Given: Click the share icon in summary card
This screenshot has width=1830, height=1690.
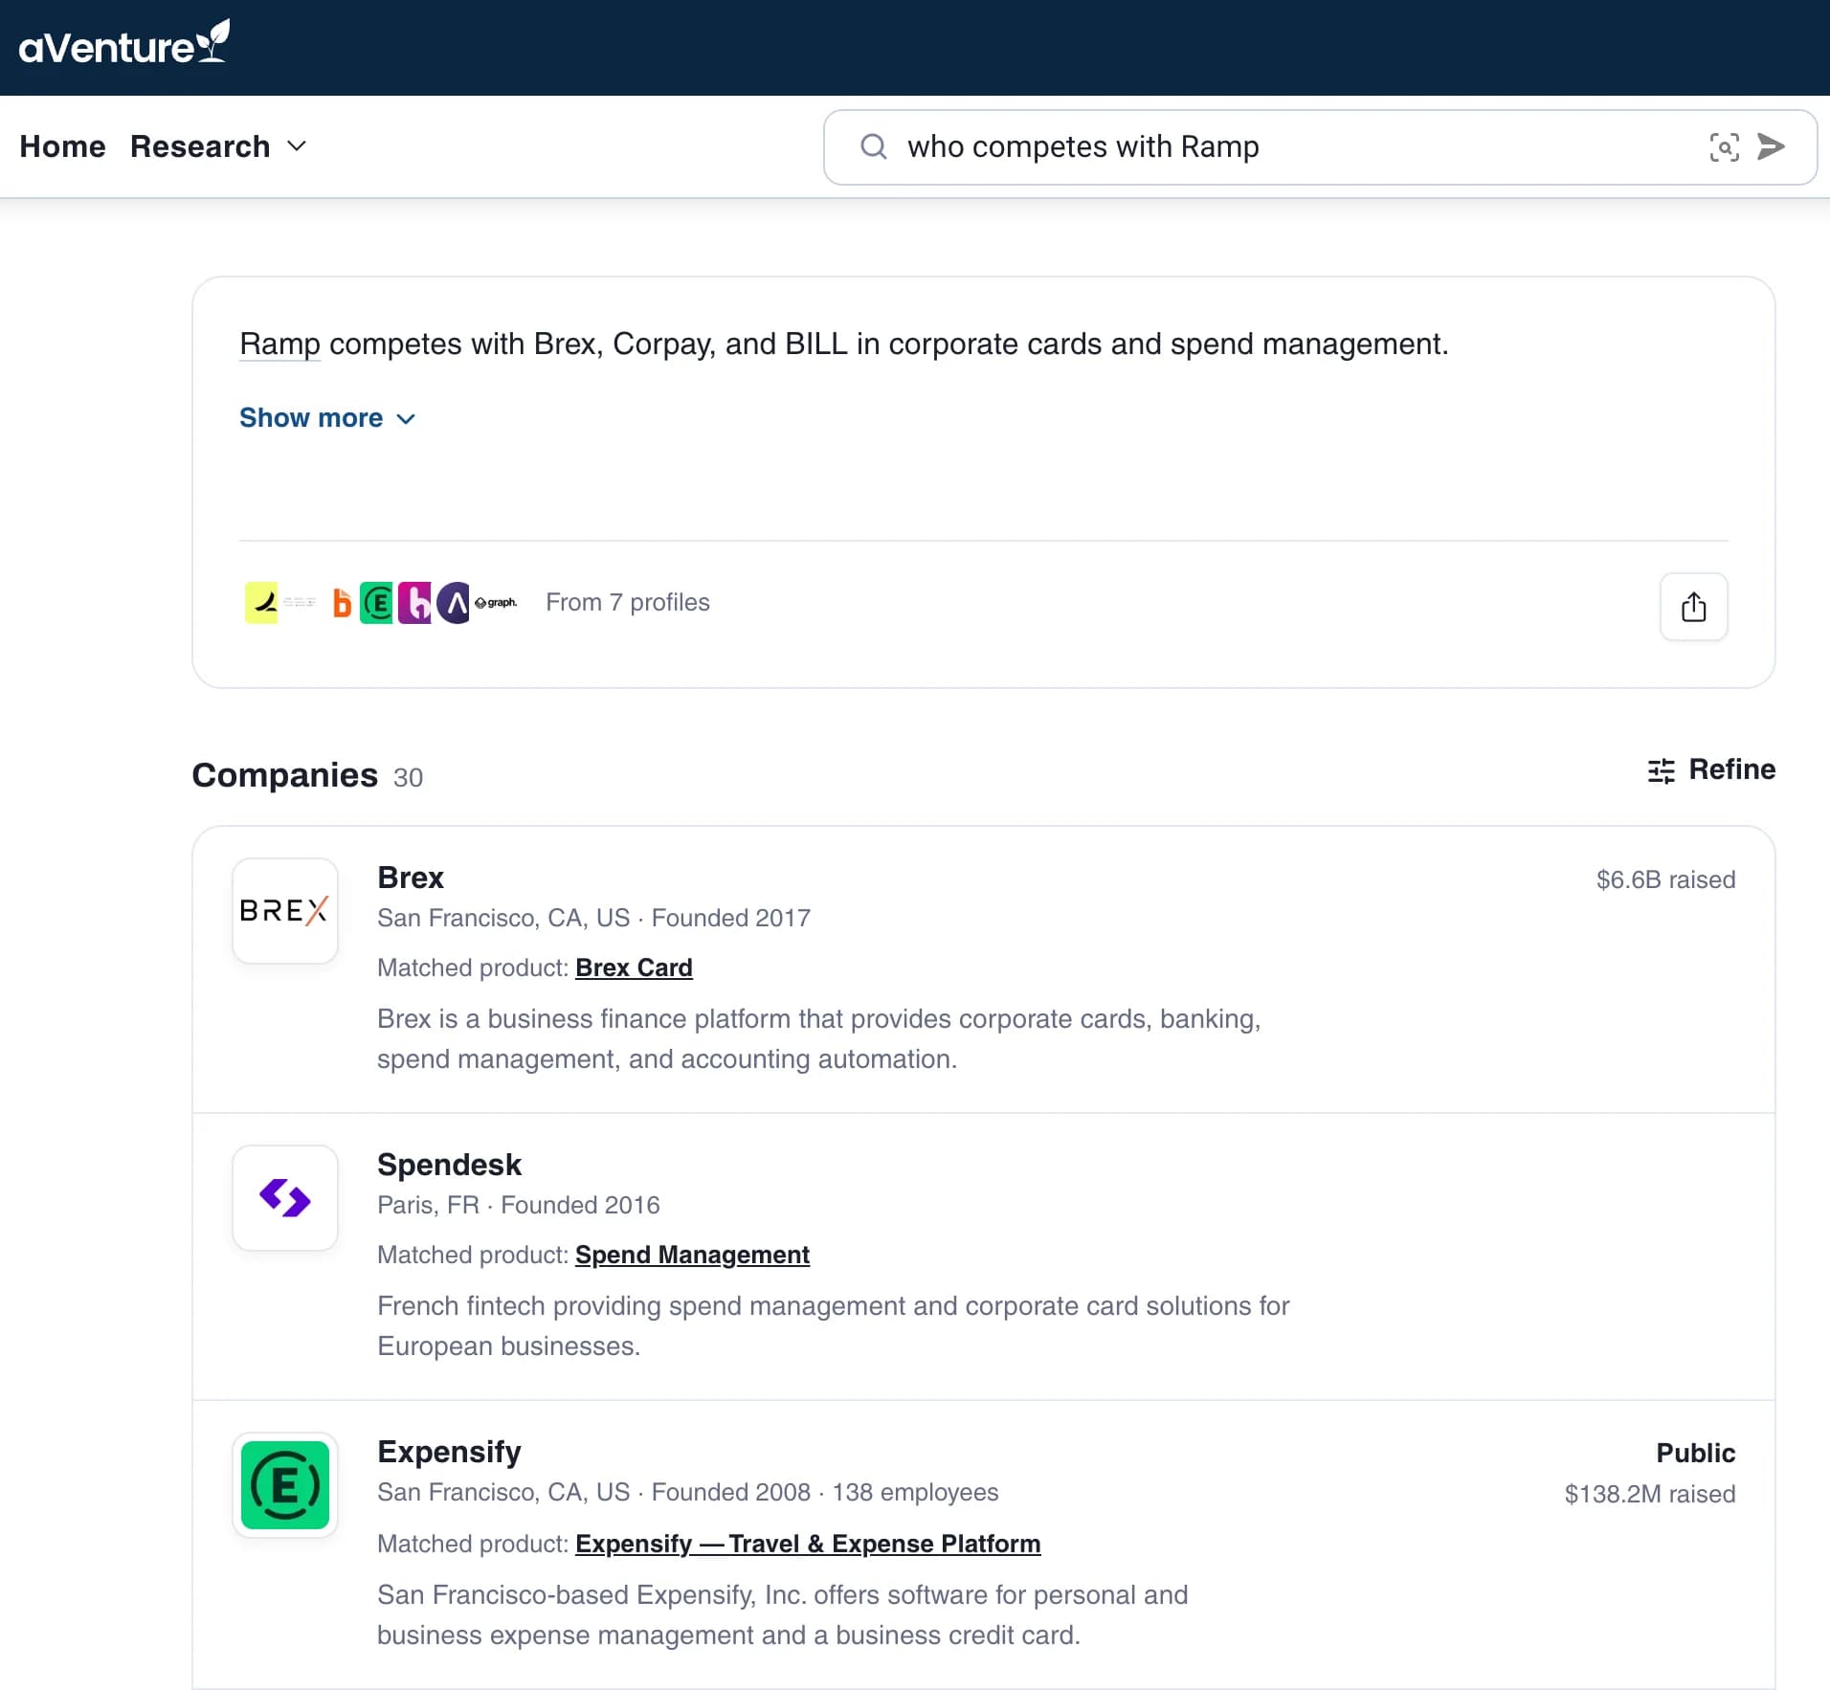Looking at the screenshot, I should pos(1693,606).
